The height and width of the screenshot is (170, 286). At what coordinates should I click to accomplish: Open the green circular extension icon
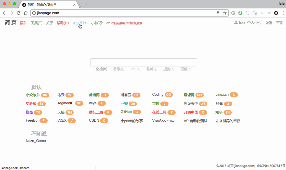click(x=240, y=13)
